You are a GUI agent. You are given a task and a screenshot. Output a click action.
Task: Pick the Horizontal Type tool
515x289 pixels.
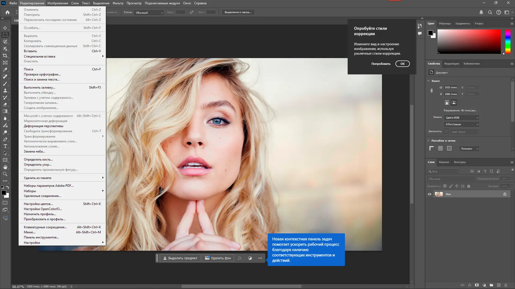click(5, 146)
